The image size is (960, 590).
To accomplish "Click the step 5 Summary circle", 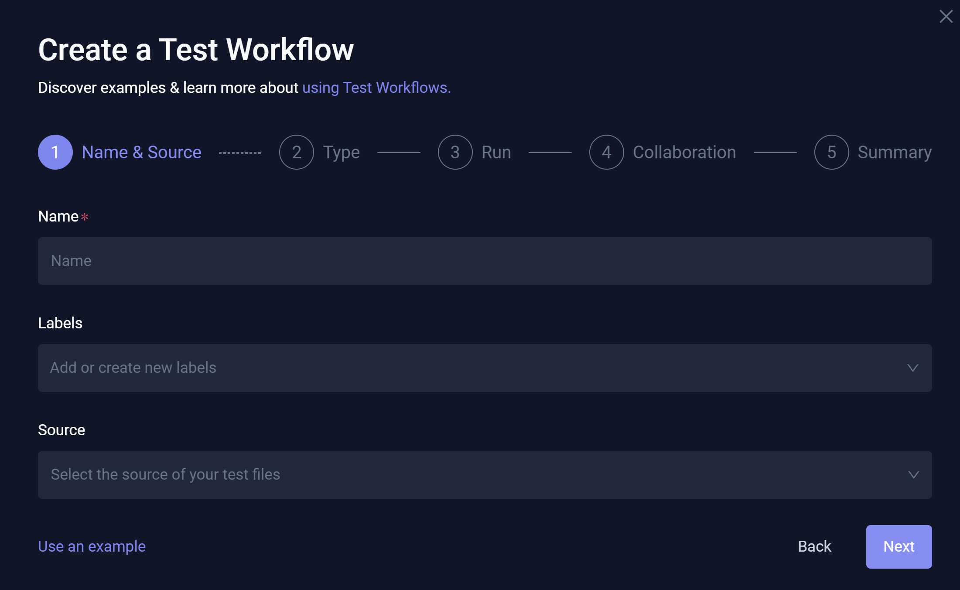I will [x=831, y=152].
